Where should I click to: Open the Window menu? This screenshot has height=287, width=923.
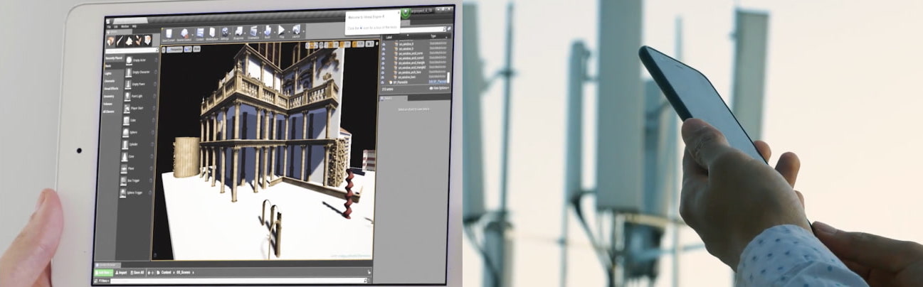(125, 26)
